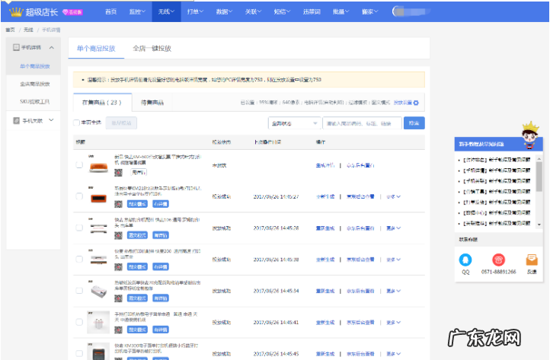550x360 pixels.
Task: Click 无线 in the breadcrumb
Action: click(28, 30)
